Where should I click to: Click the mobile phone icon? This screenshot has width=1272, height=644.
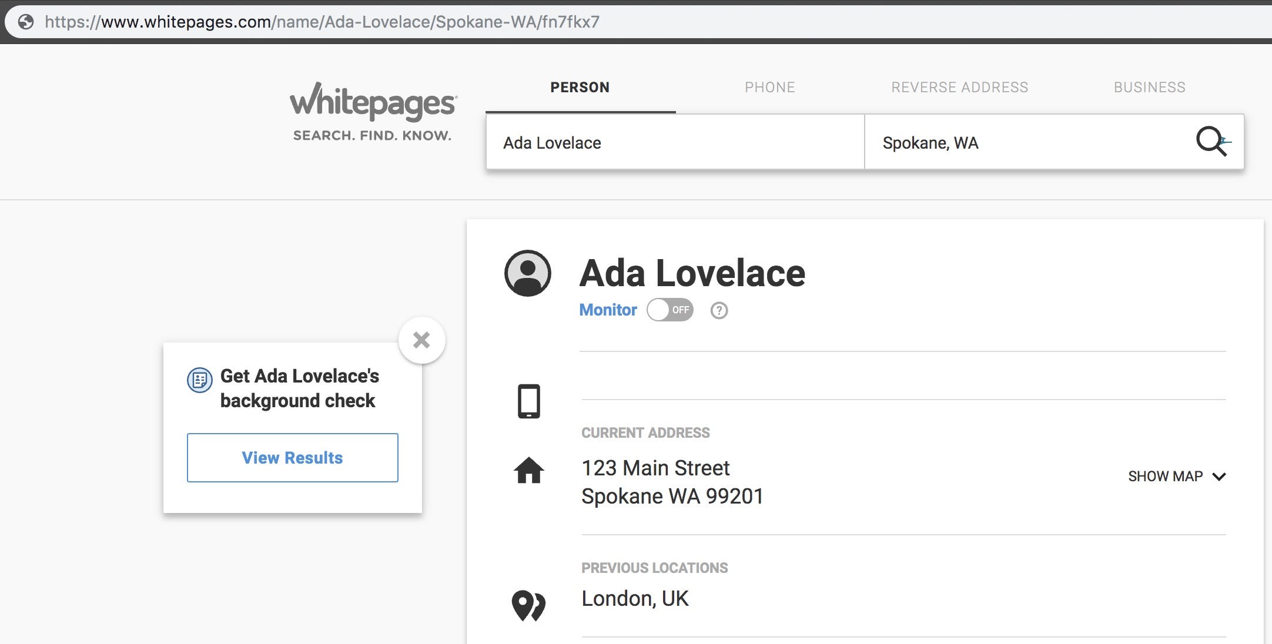(528, 401)
